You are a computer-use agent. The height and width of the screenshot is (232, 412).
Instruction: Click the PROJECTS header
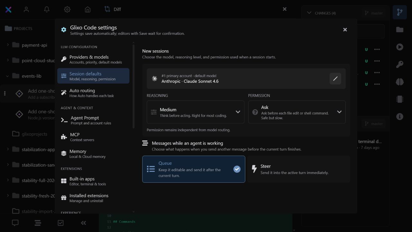19,28
